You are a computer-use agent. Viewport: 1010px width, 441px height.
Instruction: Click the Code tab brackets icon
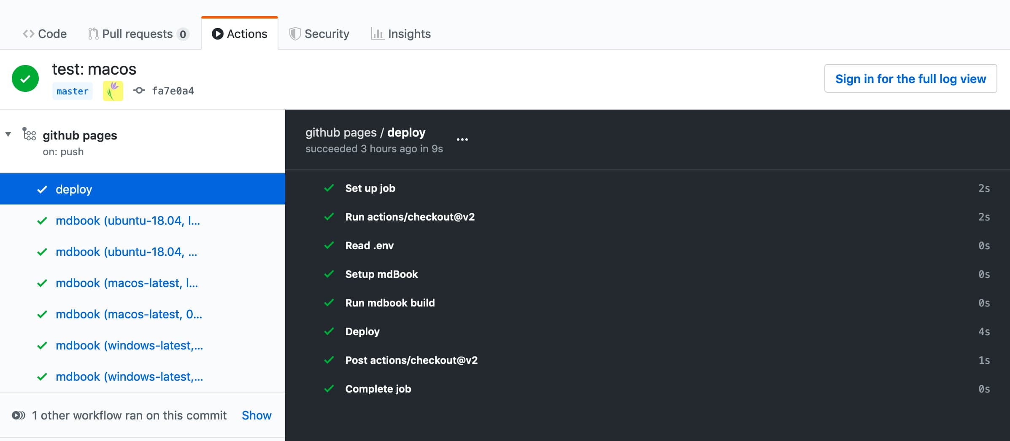28,34
